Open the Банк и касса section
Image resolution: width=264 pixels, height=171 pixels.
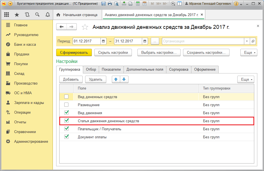(x=25, y=44)
